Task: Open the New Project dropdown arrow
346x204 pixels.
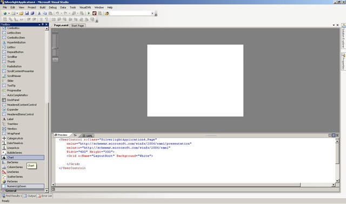Action: pos(9,13)
